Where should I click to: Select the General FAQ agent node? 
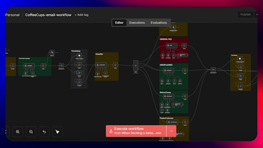click(172, 45)
